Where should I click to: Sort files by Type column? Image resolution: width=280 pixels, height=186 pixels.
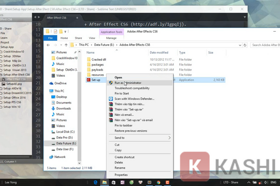(x=182, y=53)
